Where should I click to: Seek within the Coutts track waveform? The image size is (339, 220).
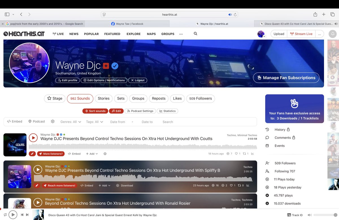click(x=143, y=146)
